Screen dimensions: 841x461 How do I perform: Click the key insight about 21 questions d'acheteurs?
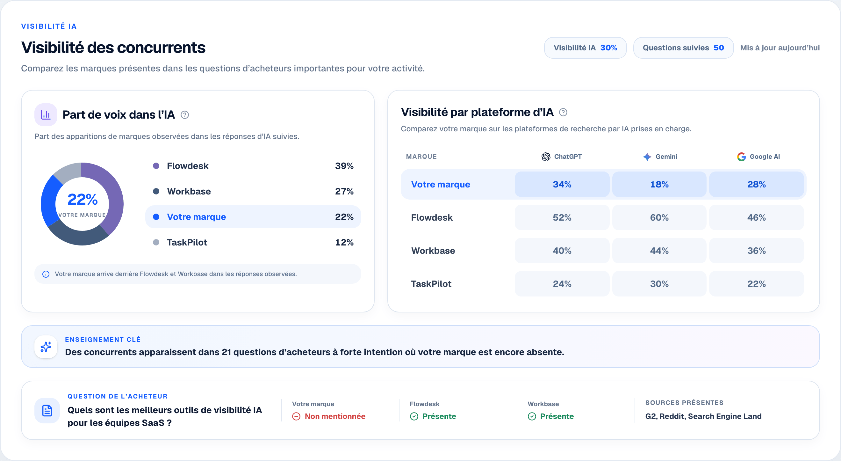(314, 352)
